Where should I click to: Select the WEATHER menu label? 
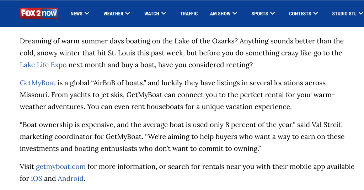click(113, 14)
